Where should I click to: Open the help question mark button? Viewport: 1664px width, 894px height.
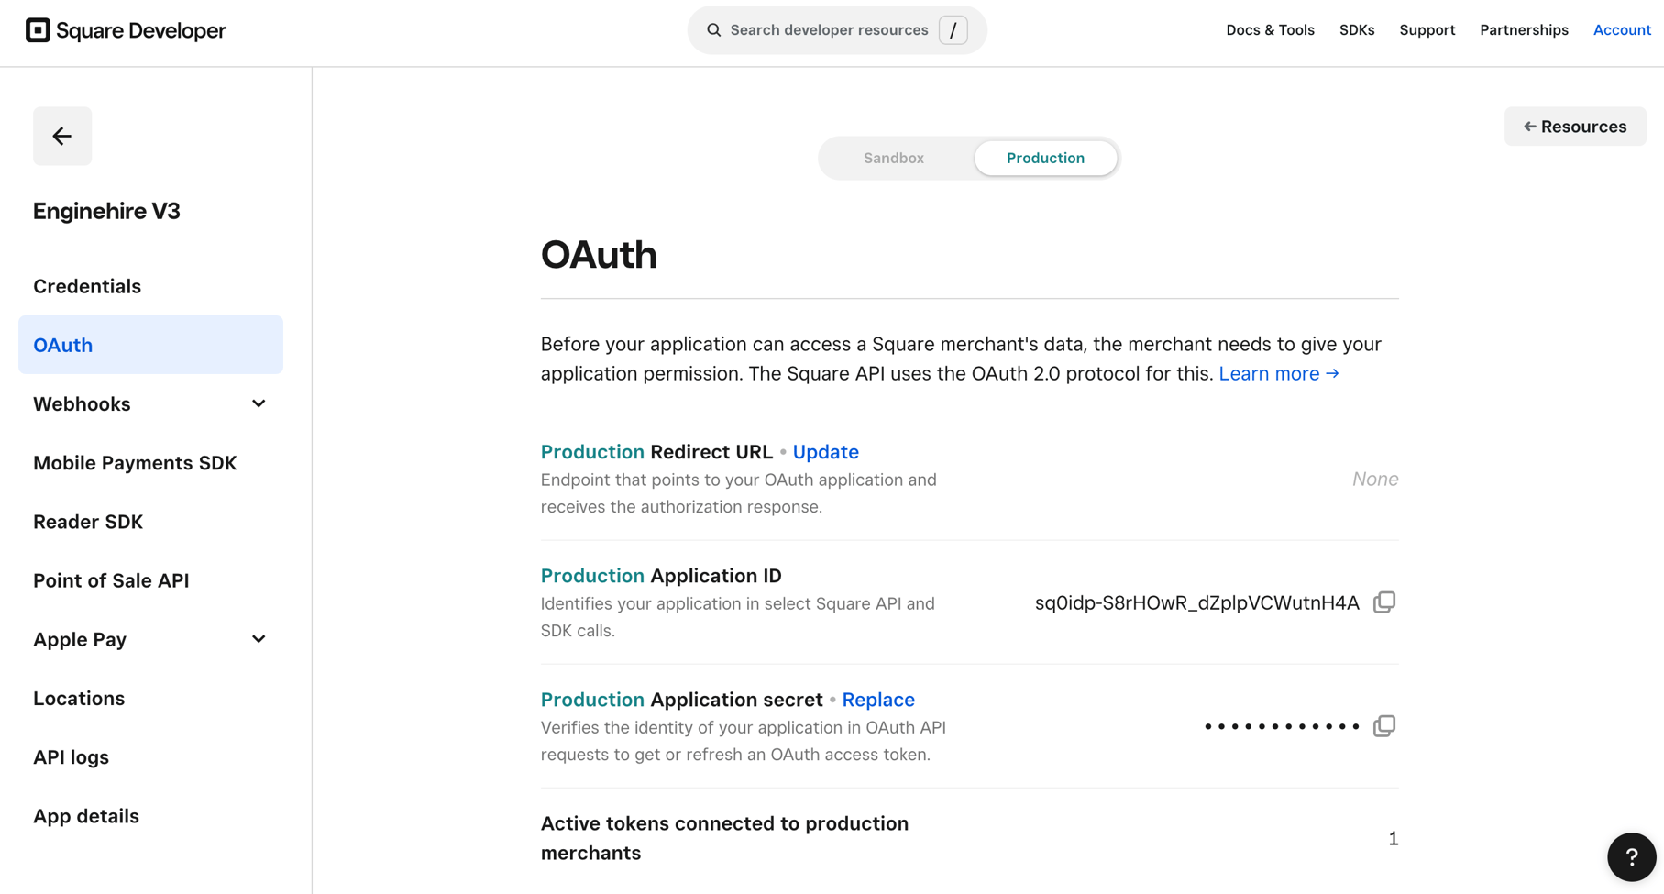(1631, 856)
